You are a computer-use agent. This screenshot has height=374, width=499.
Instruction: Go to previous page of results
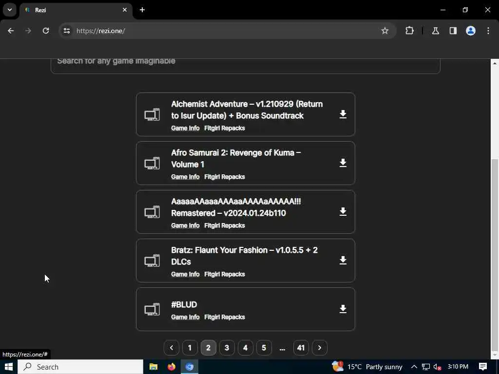pyautogui.click(x=172, y=348)
